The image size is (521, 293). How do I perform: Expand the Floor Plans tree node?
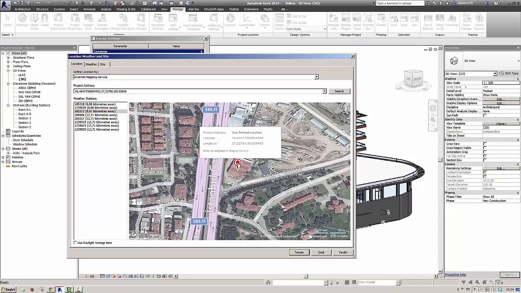click(x=8, y=62)
